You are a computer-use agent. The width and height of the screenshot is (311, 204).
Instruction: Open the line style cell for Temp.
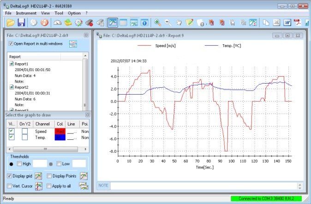click(x=72, y=138)
